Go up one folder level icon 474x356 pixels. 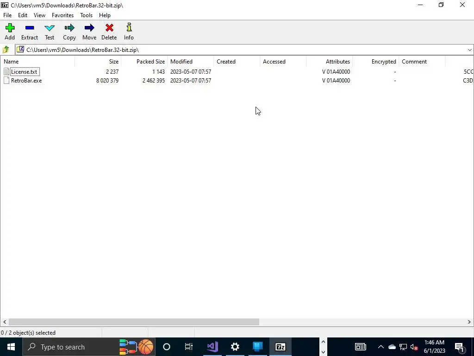(x=6, y=50)
